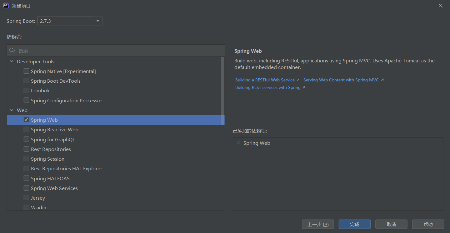Image resolution: width=450 pixels, height=233 pixels.
Task: Check the Spring Boot DevTools box
Action: (26, 81)
